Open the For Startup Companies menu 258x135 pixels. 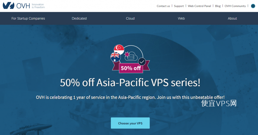28,18
